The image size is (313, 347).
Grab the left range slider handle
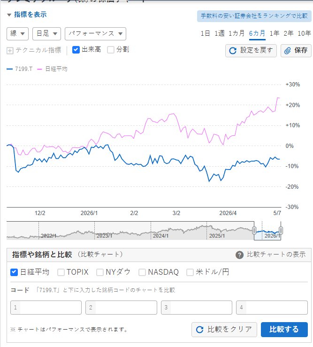pos(254,231)
